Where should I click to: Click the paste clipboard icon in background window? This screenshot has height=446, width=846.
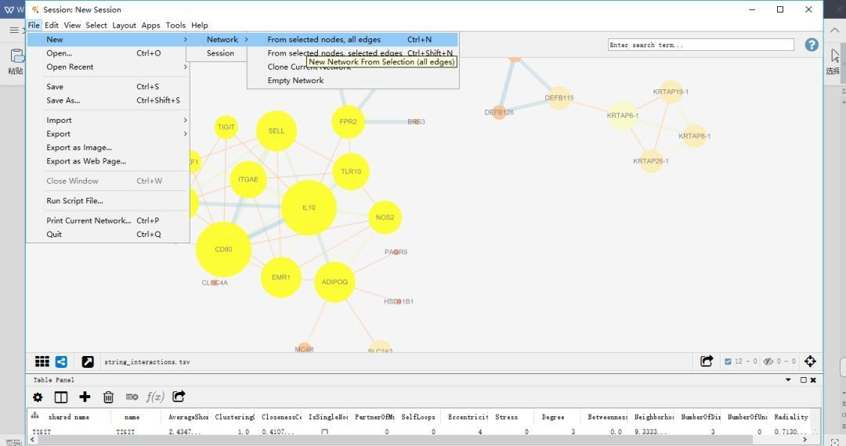pyautogui.click(x=16, y=56)
